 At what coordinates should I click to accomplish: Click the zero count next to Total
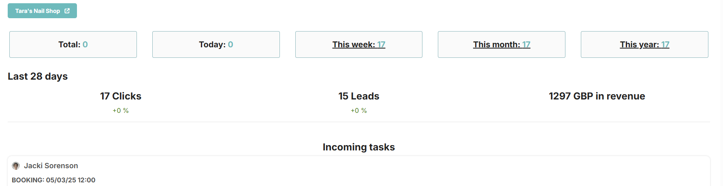click(85, 44)
